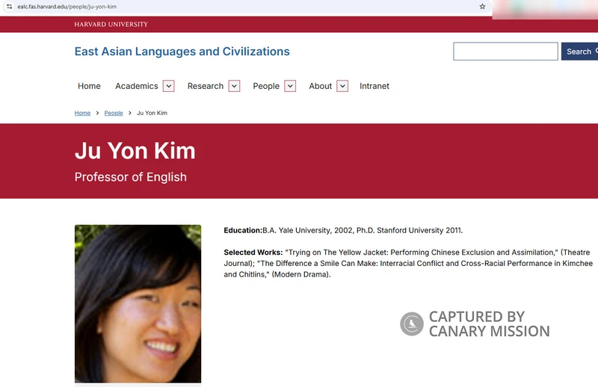The height and width of the screenshot is (387, 598).
Task: Open the Harvard University header link
Action: pyautogui.click(x=111, y=25)
